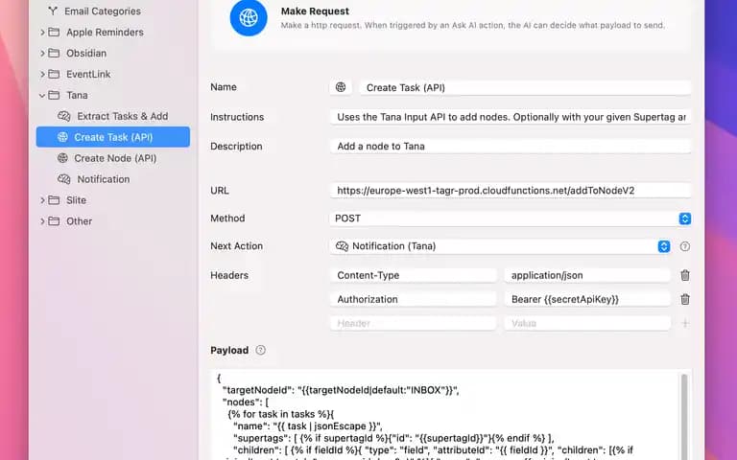This screenshot has height=460, width=737.
Task: Select Apple Reminders label in sidebar
Action: coord(105,32)
